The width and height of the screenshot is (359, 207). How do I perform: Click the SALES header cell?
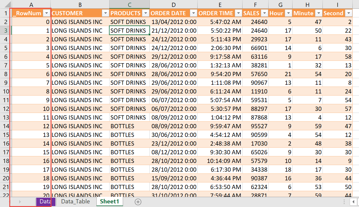click(255, 13)
